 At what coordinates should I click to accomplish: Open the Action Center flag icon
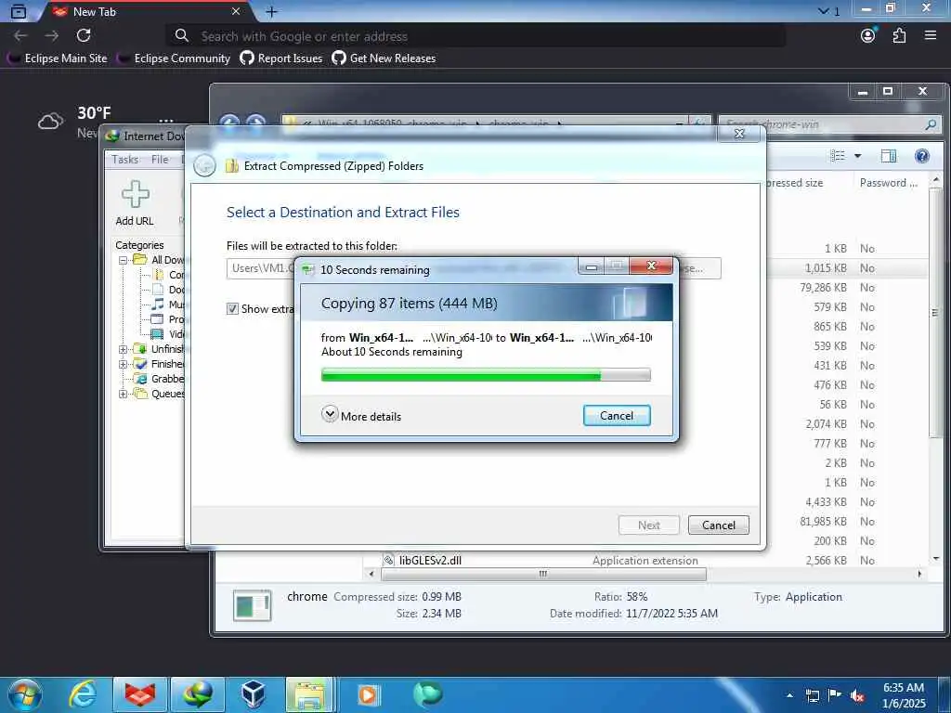[835, 695]
